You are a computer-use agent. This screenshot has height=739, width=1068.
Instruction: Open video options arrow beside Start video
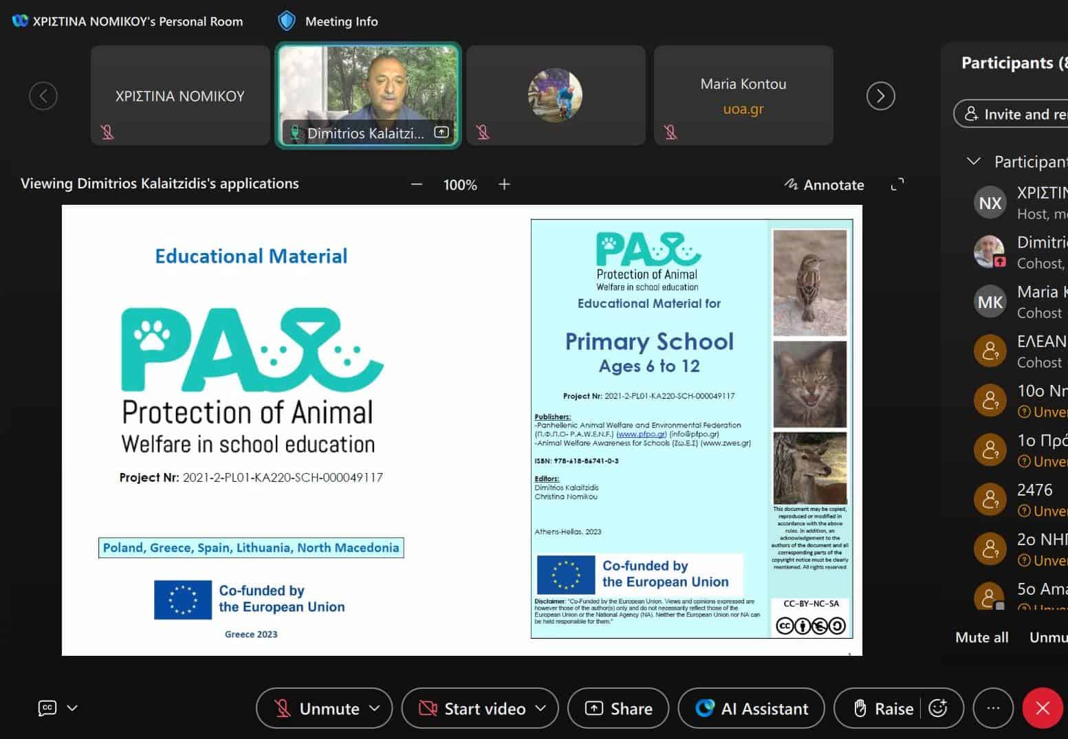(541, 708)
